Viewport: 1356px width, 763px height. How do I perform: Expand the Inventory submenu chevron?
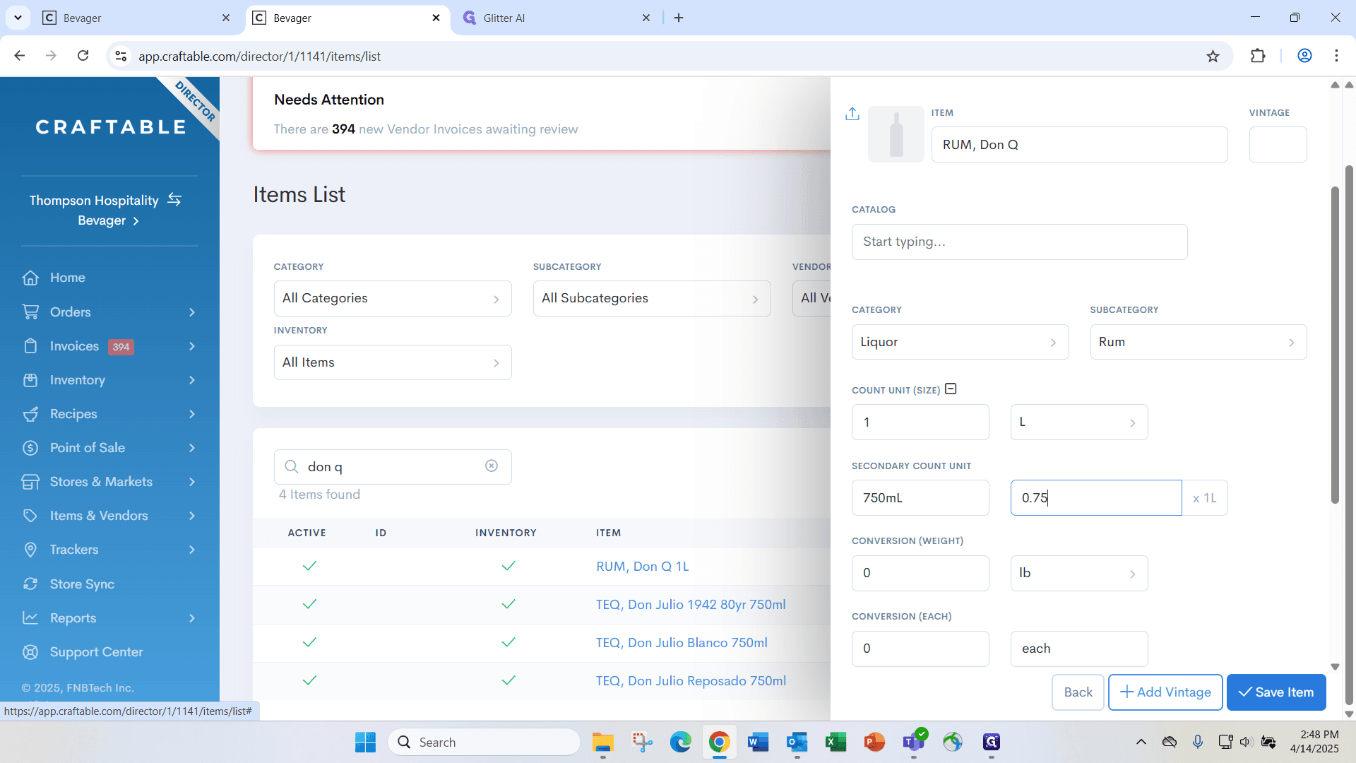[192, 380]
